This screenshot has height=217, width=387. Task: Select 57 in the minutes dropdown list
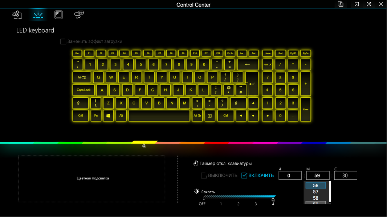pyautogui.click(x=315, y=192)
